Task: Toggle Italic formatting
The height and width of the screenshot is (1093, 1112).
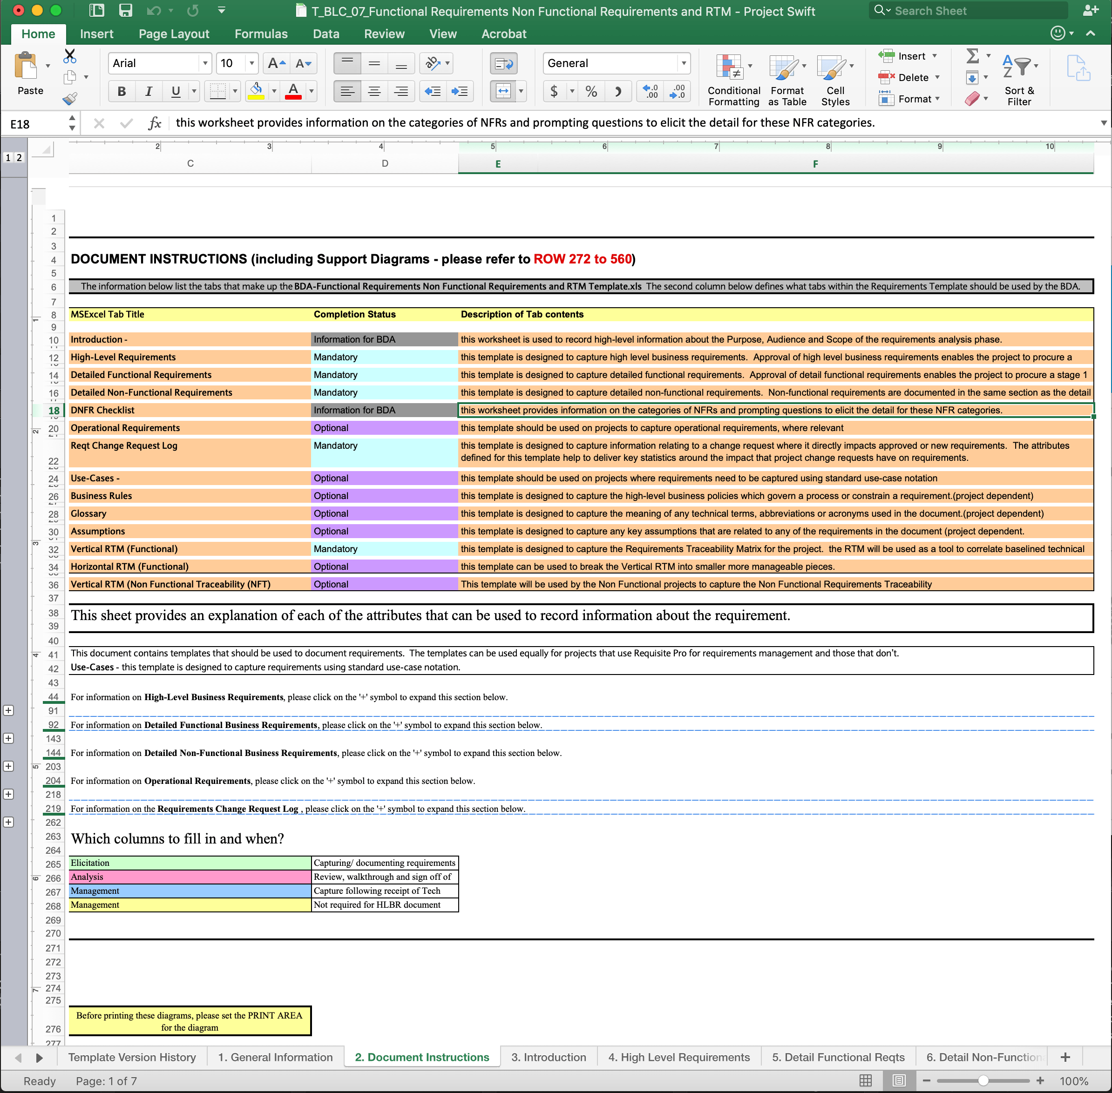Action: pyautogui.click(x=148, y=91)
